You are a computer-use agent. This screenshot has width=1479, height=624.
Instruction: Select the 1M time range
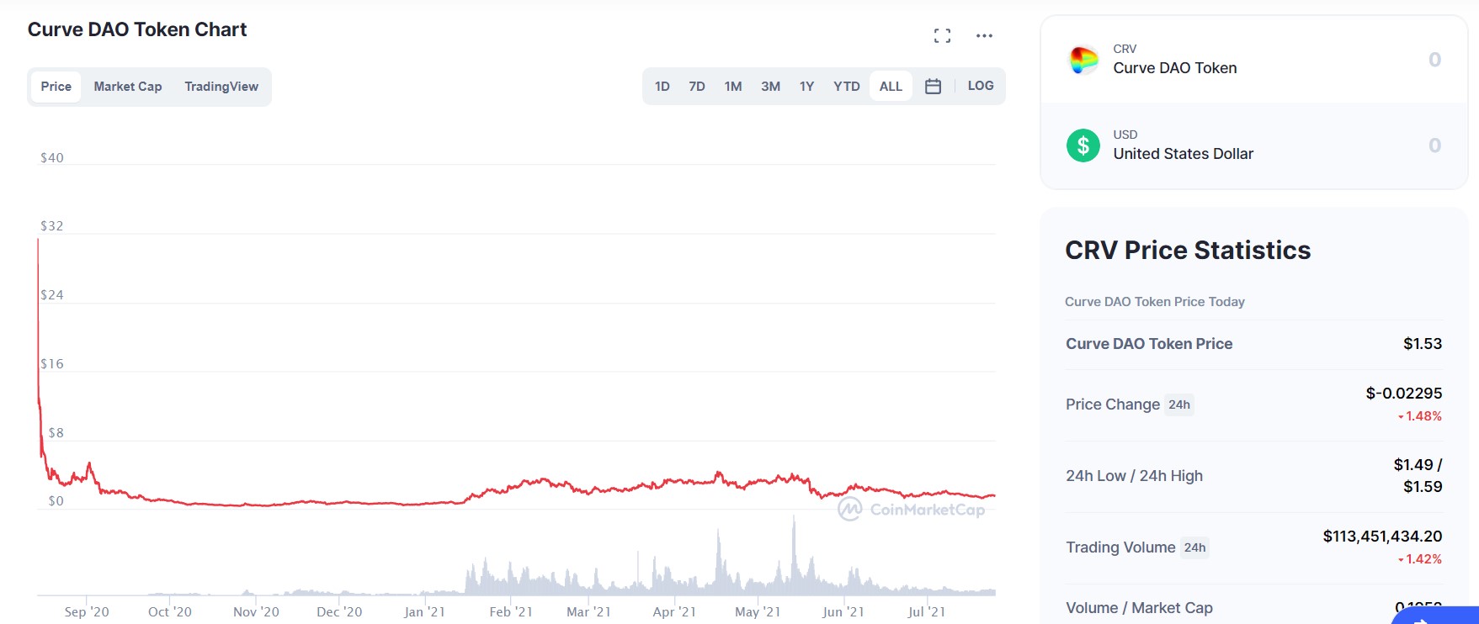(732, 85)
